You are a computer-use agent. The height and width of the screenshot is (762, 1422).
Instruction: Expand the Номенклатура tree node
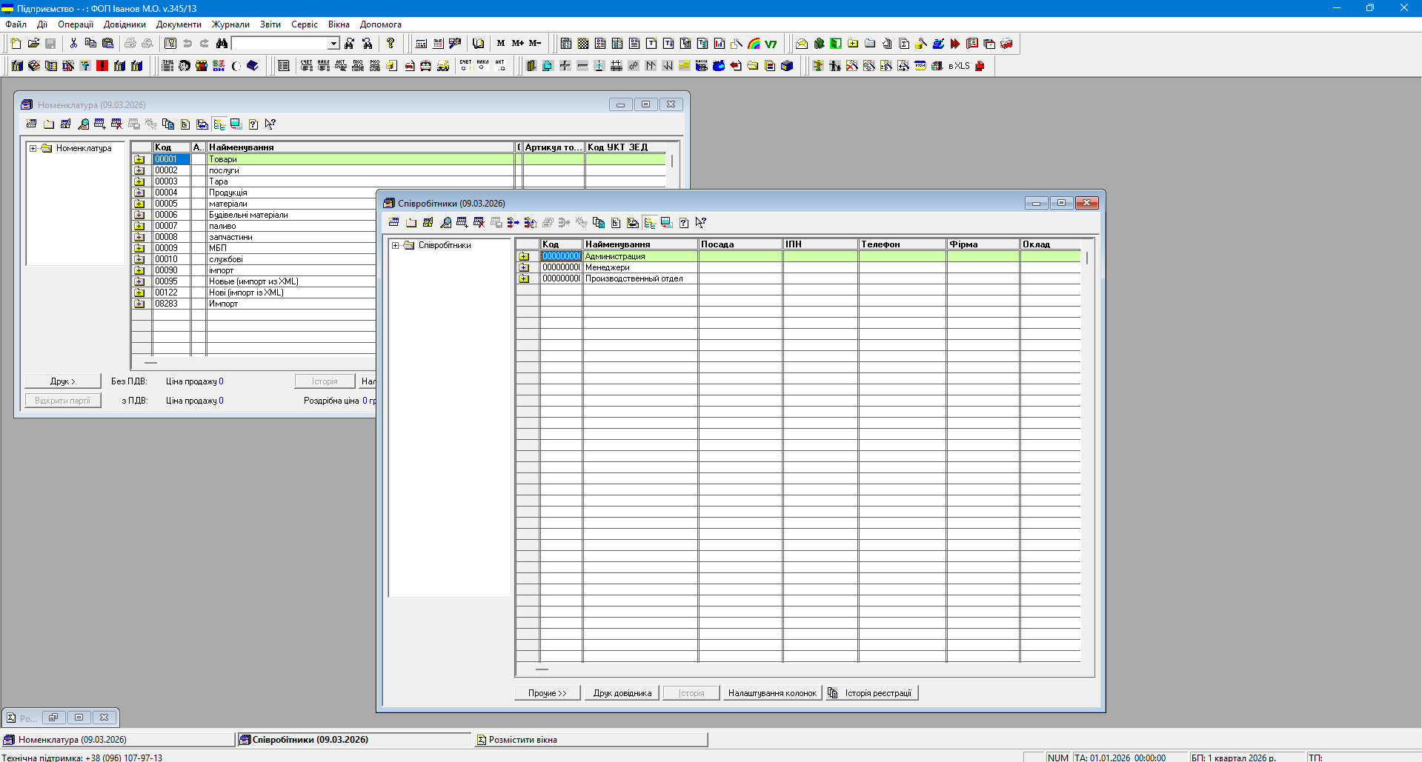click(x=33, y=148)
